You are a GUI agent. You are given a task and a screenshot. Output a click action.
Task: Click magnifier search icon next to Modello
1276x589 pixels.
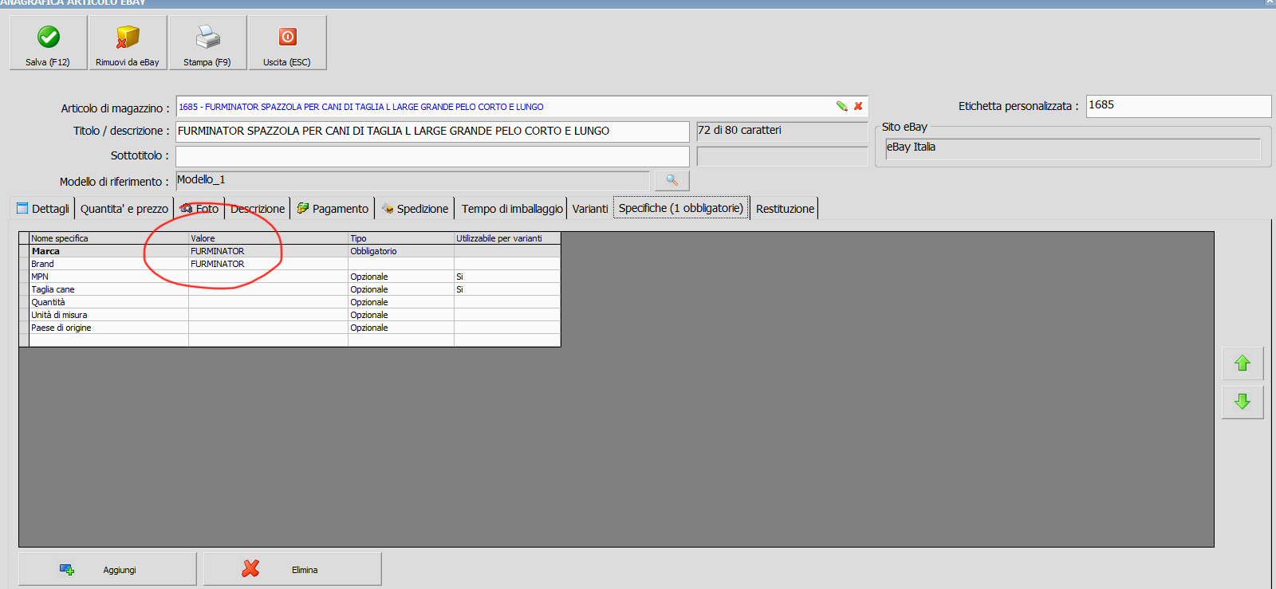tap(671, 181)
